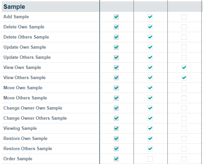203x164 pixels.
Task: Enable Order Sample in the second column
Action: coord(150,159)
